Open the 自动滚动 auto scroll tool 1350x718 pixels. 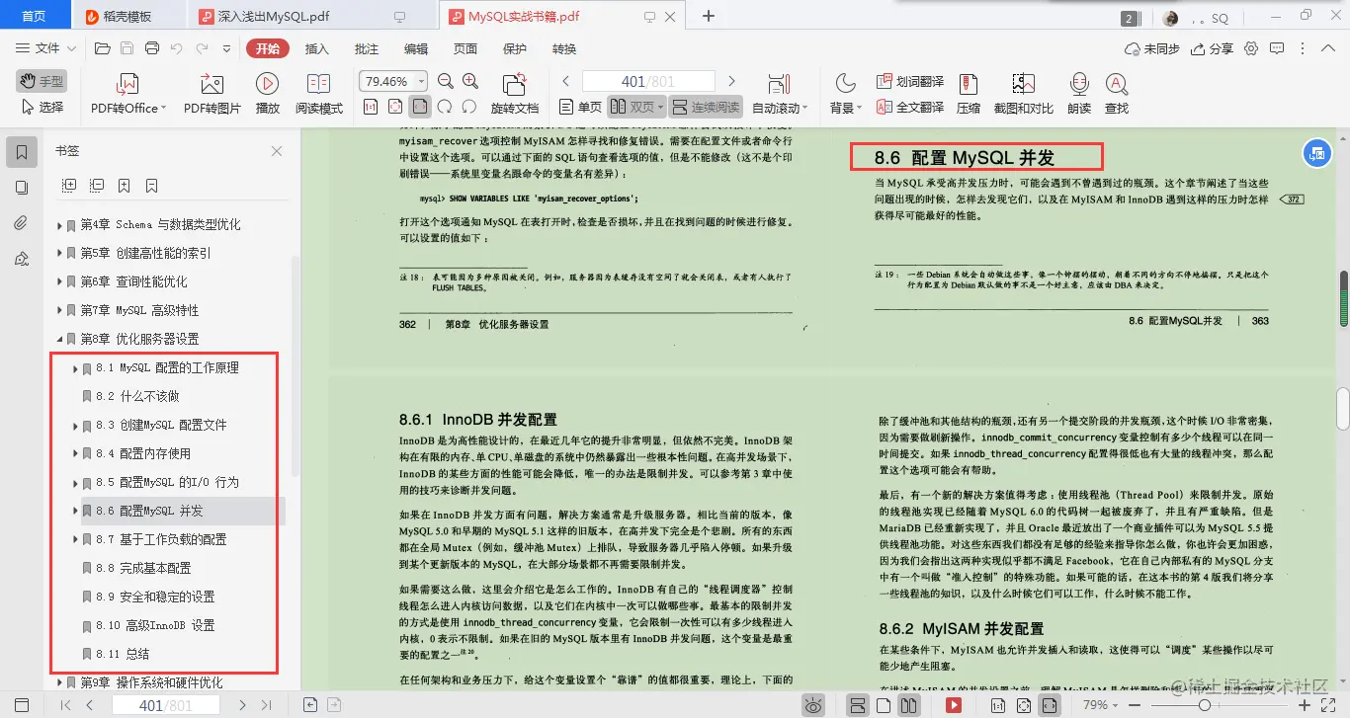pyautogui.click(x=780, y=95)
